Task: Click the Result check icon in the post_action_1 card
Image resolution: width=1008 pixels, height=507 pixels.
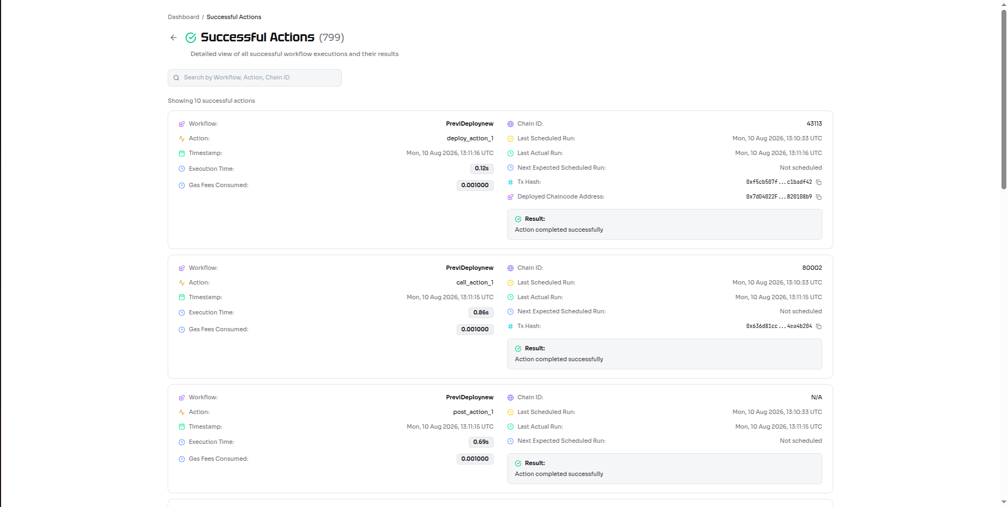Action: click(x=518, y=463)
